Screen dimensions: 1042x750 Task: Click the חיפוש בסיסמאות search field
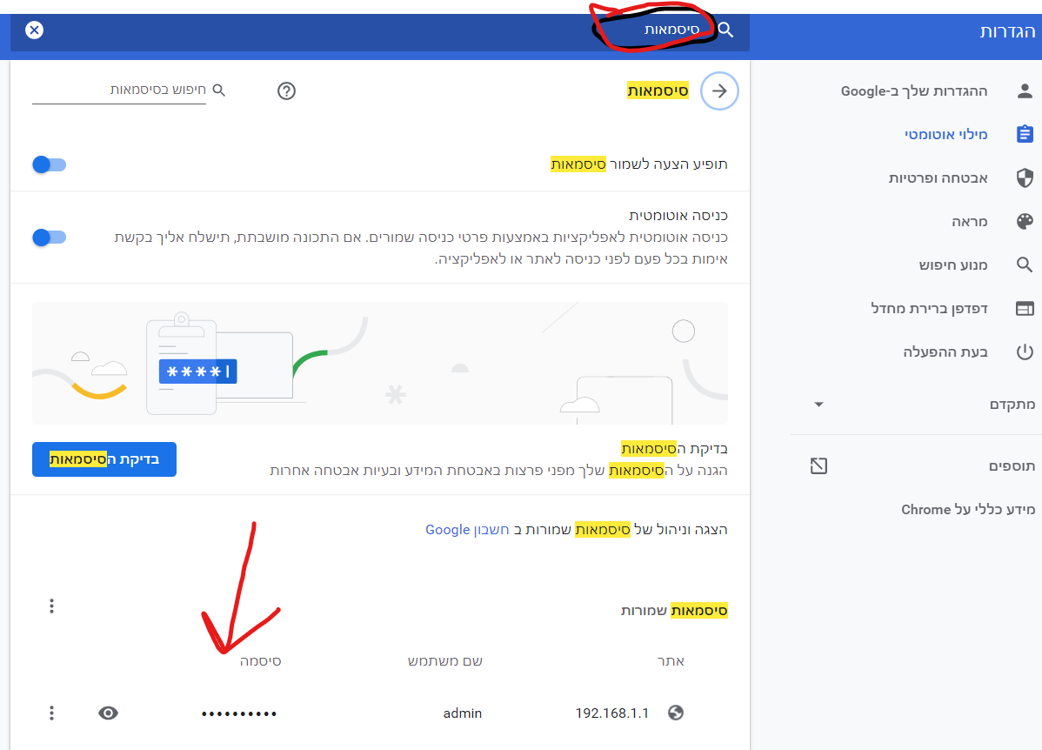pos(120,90)
